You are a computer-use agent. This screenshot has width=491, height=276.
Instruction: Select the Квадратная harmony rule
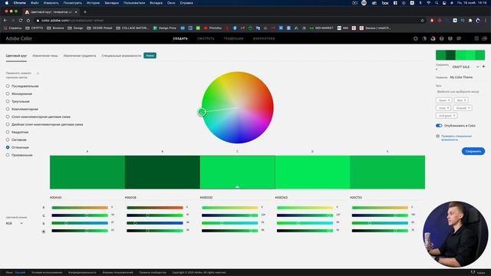point(17,132)
